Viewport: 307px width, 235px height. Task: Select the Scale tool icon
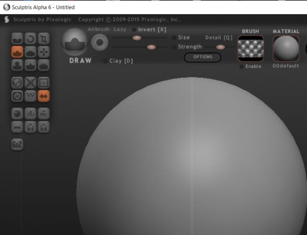coord(44,38)
